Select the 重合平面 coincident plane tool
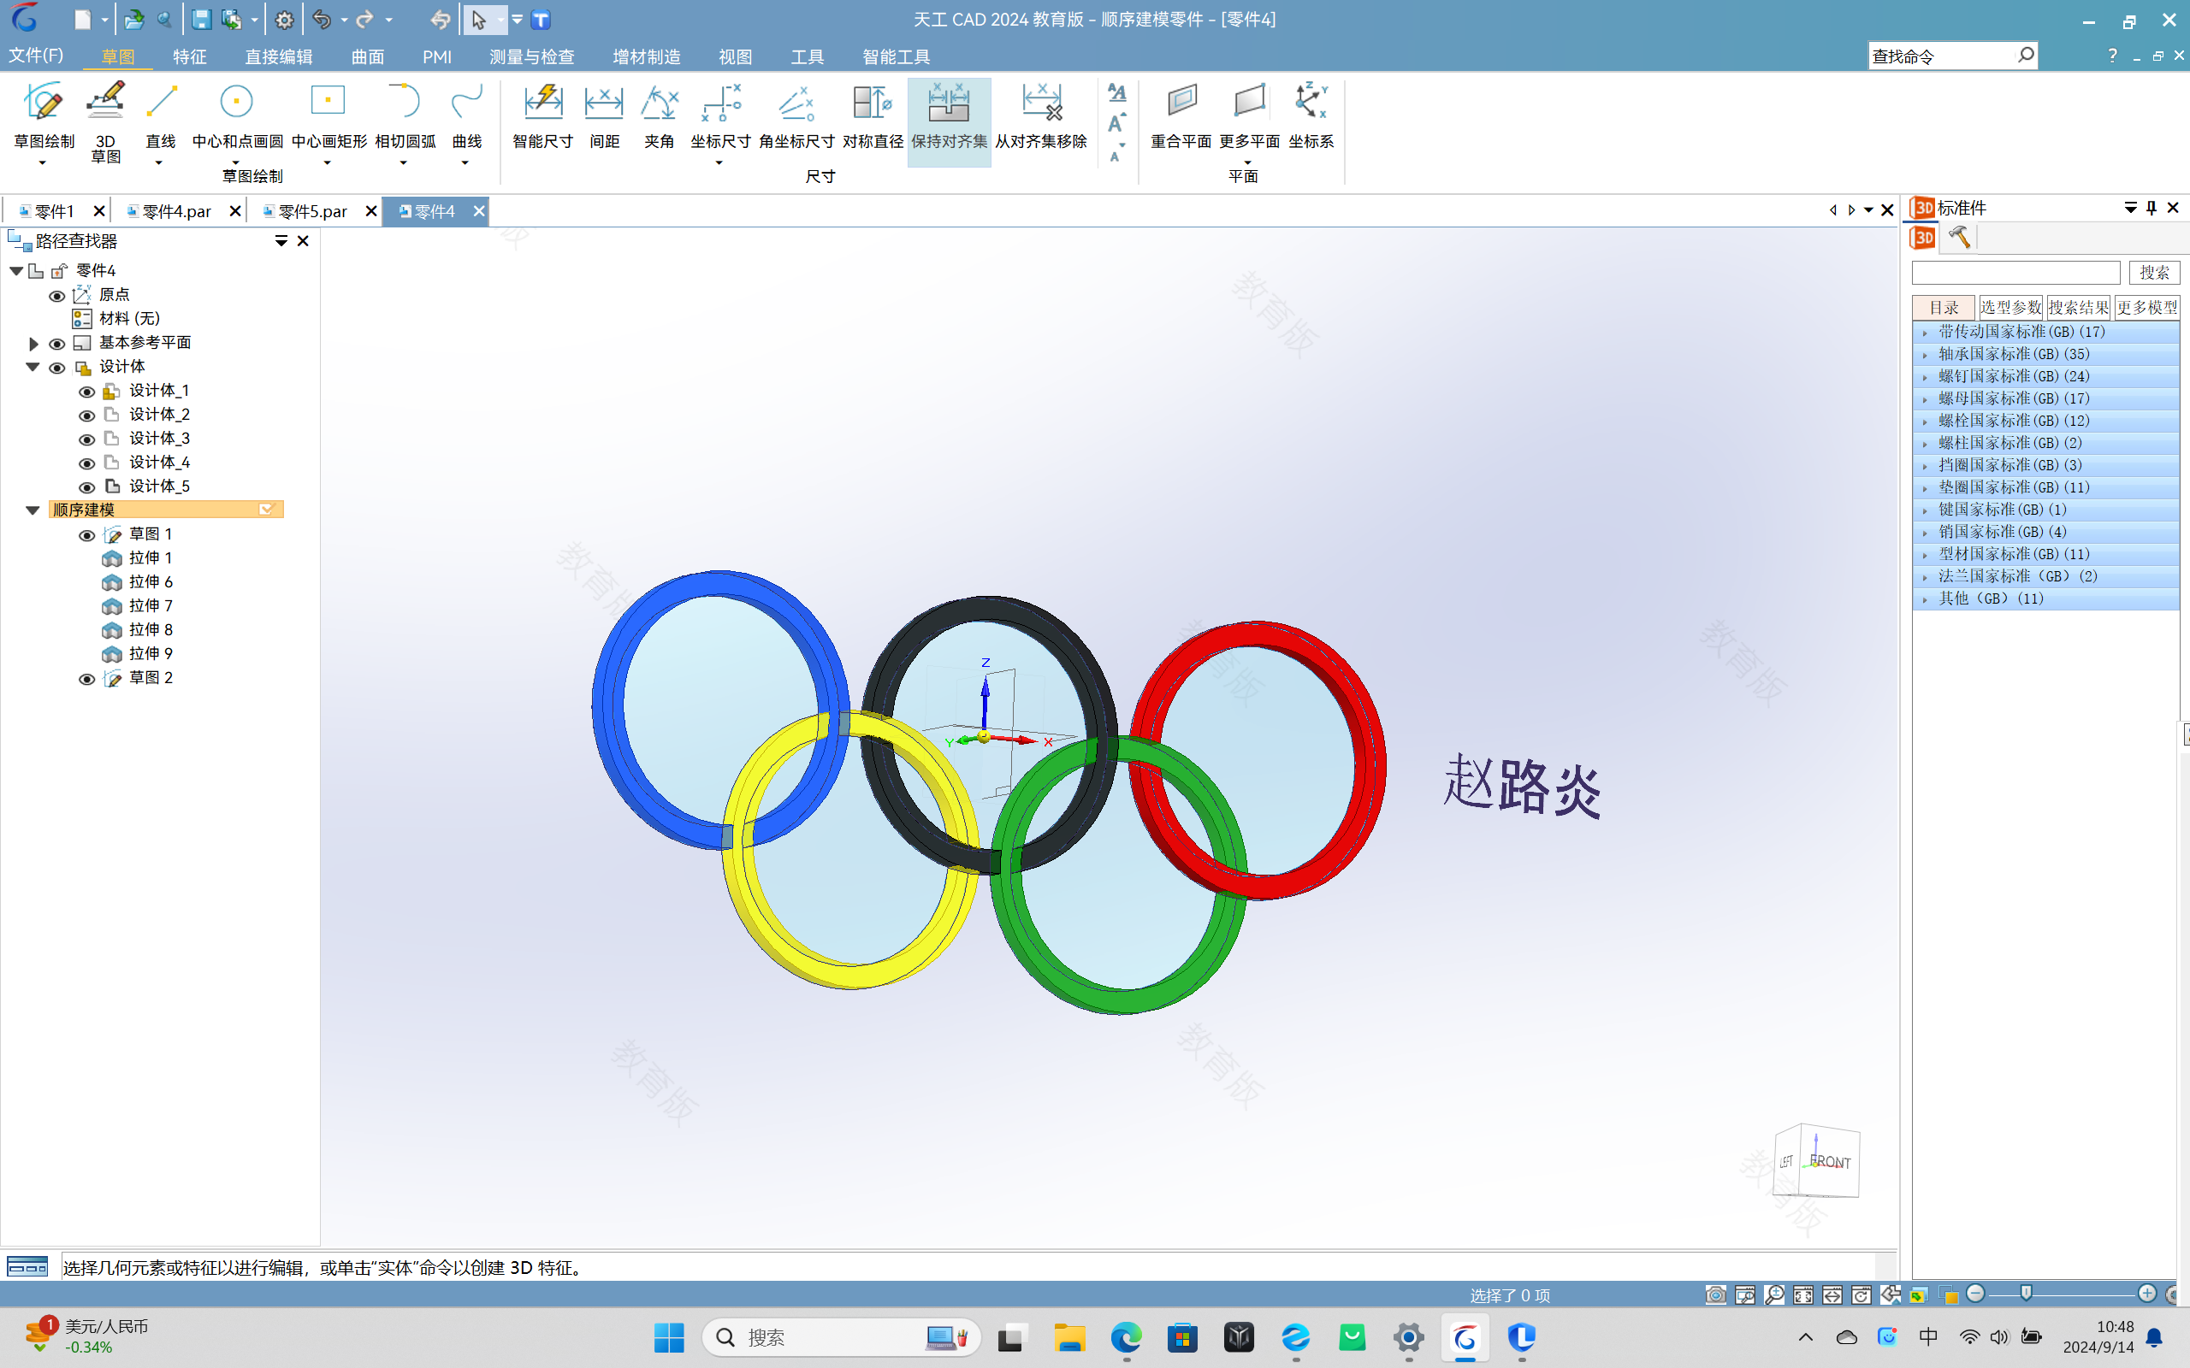Image resolution: width=2190 pixels, height=1368 pixels. tap(1181, 115)
